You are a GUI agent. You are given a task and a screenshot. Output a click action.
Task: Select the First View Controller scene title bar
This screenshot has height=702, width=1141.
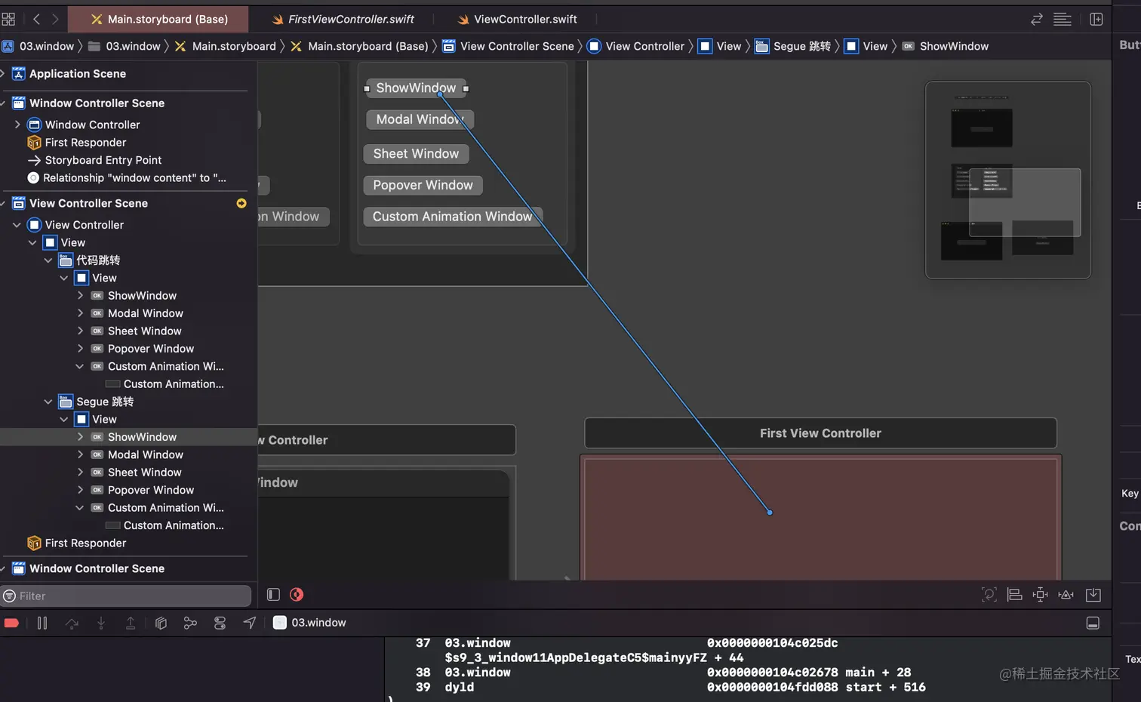click(x=821, y=433)
